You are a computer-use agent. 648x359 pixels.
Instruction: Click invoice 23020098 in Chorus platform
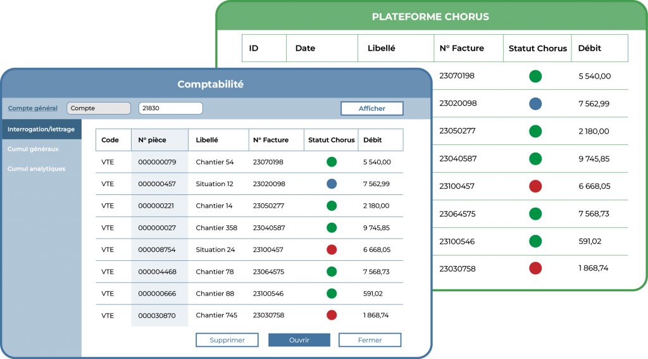pos(458,103)
